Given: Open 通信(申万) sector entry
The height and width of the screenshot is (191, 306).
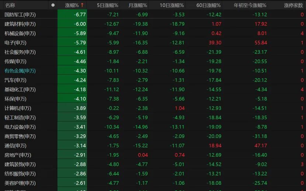Looking at the screenshot, I should pyautogui.click(x=15, y=146).
